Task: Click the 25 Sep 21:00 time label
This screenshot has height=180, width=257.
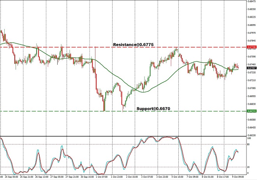Action: pos(26,177)
